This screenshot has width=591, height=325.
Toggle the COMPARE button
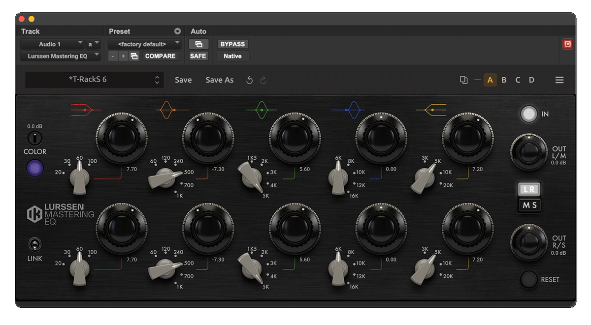(x=161, y=56)
